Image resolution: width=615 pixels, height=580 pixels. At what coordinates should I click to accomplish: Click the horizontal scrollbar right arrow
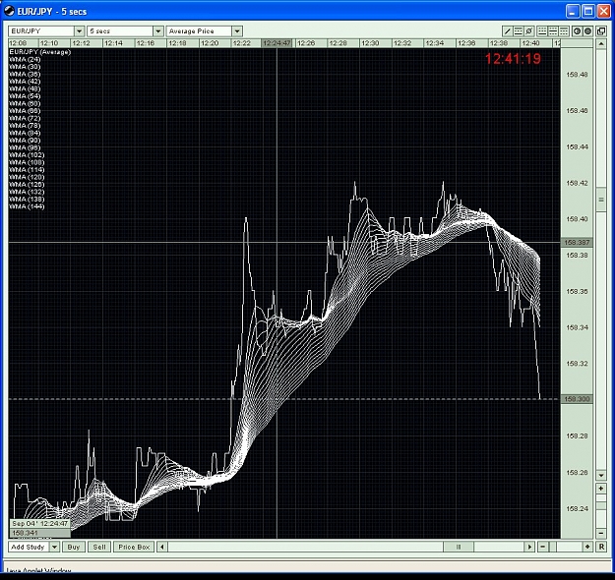tap(529, 547)
